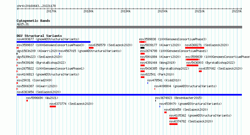
Task: Click the 20170k ruler tick label
Action: 51,11
